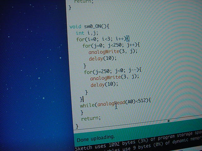
Task: Click the divider handle dot above the status bar
Action: 168,121
